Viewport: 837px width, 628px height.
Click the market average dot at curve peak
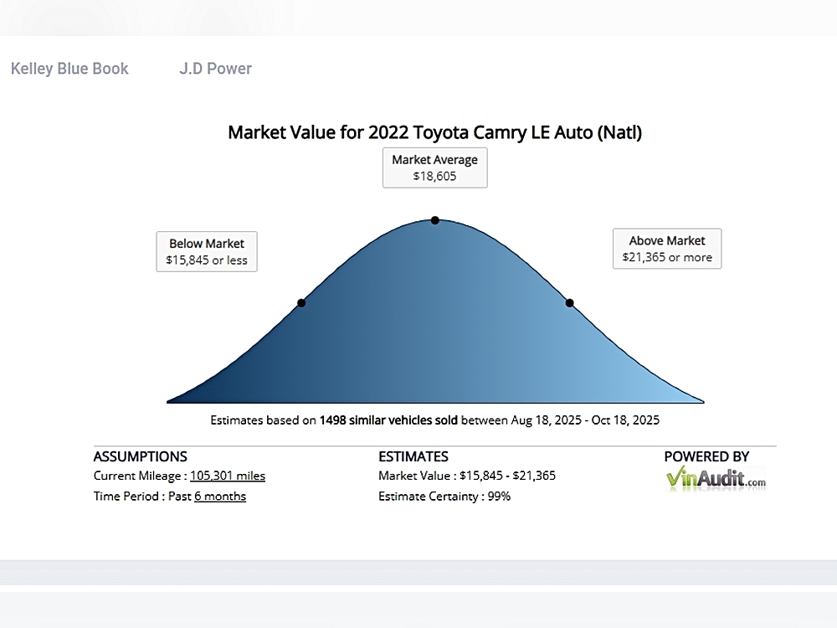coord(435,220)
